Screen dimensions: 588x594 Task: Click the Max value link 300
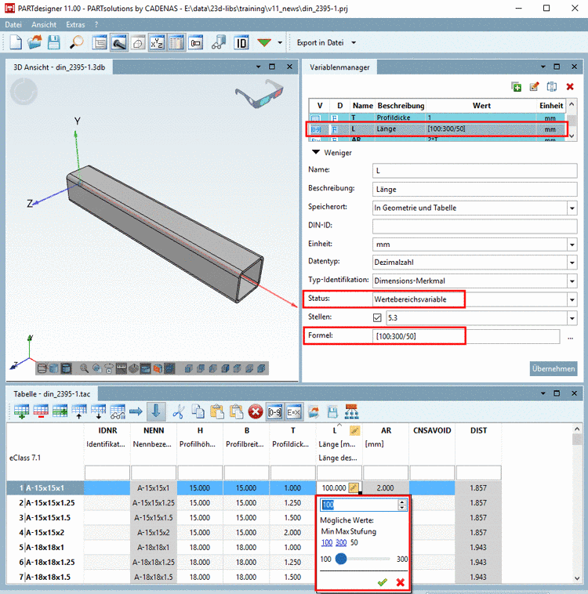[x=341, y=542]
